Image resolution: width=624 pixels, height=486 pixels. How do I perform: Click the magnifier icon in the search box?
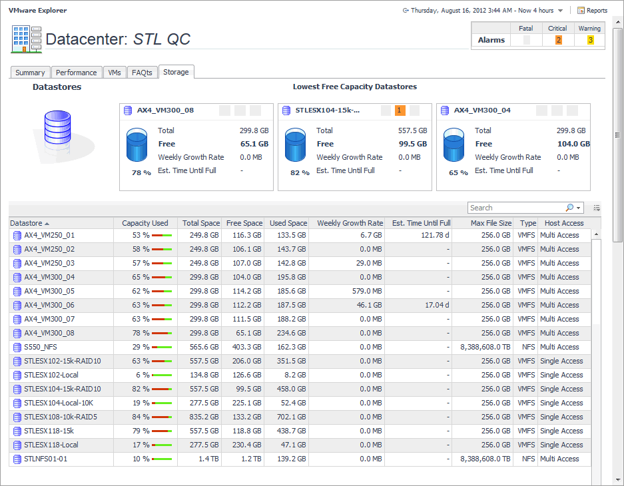click(x=569, y=208)
